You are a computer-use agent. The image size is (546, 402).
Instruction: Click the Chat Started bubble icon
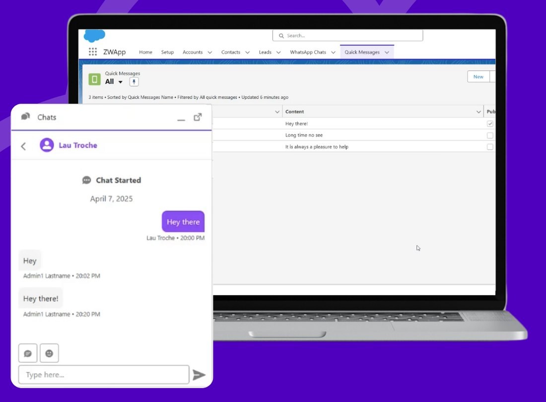[x=86, y=180]
